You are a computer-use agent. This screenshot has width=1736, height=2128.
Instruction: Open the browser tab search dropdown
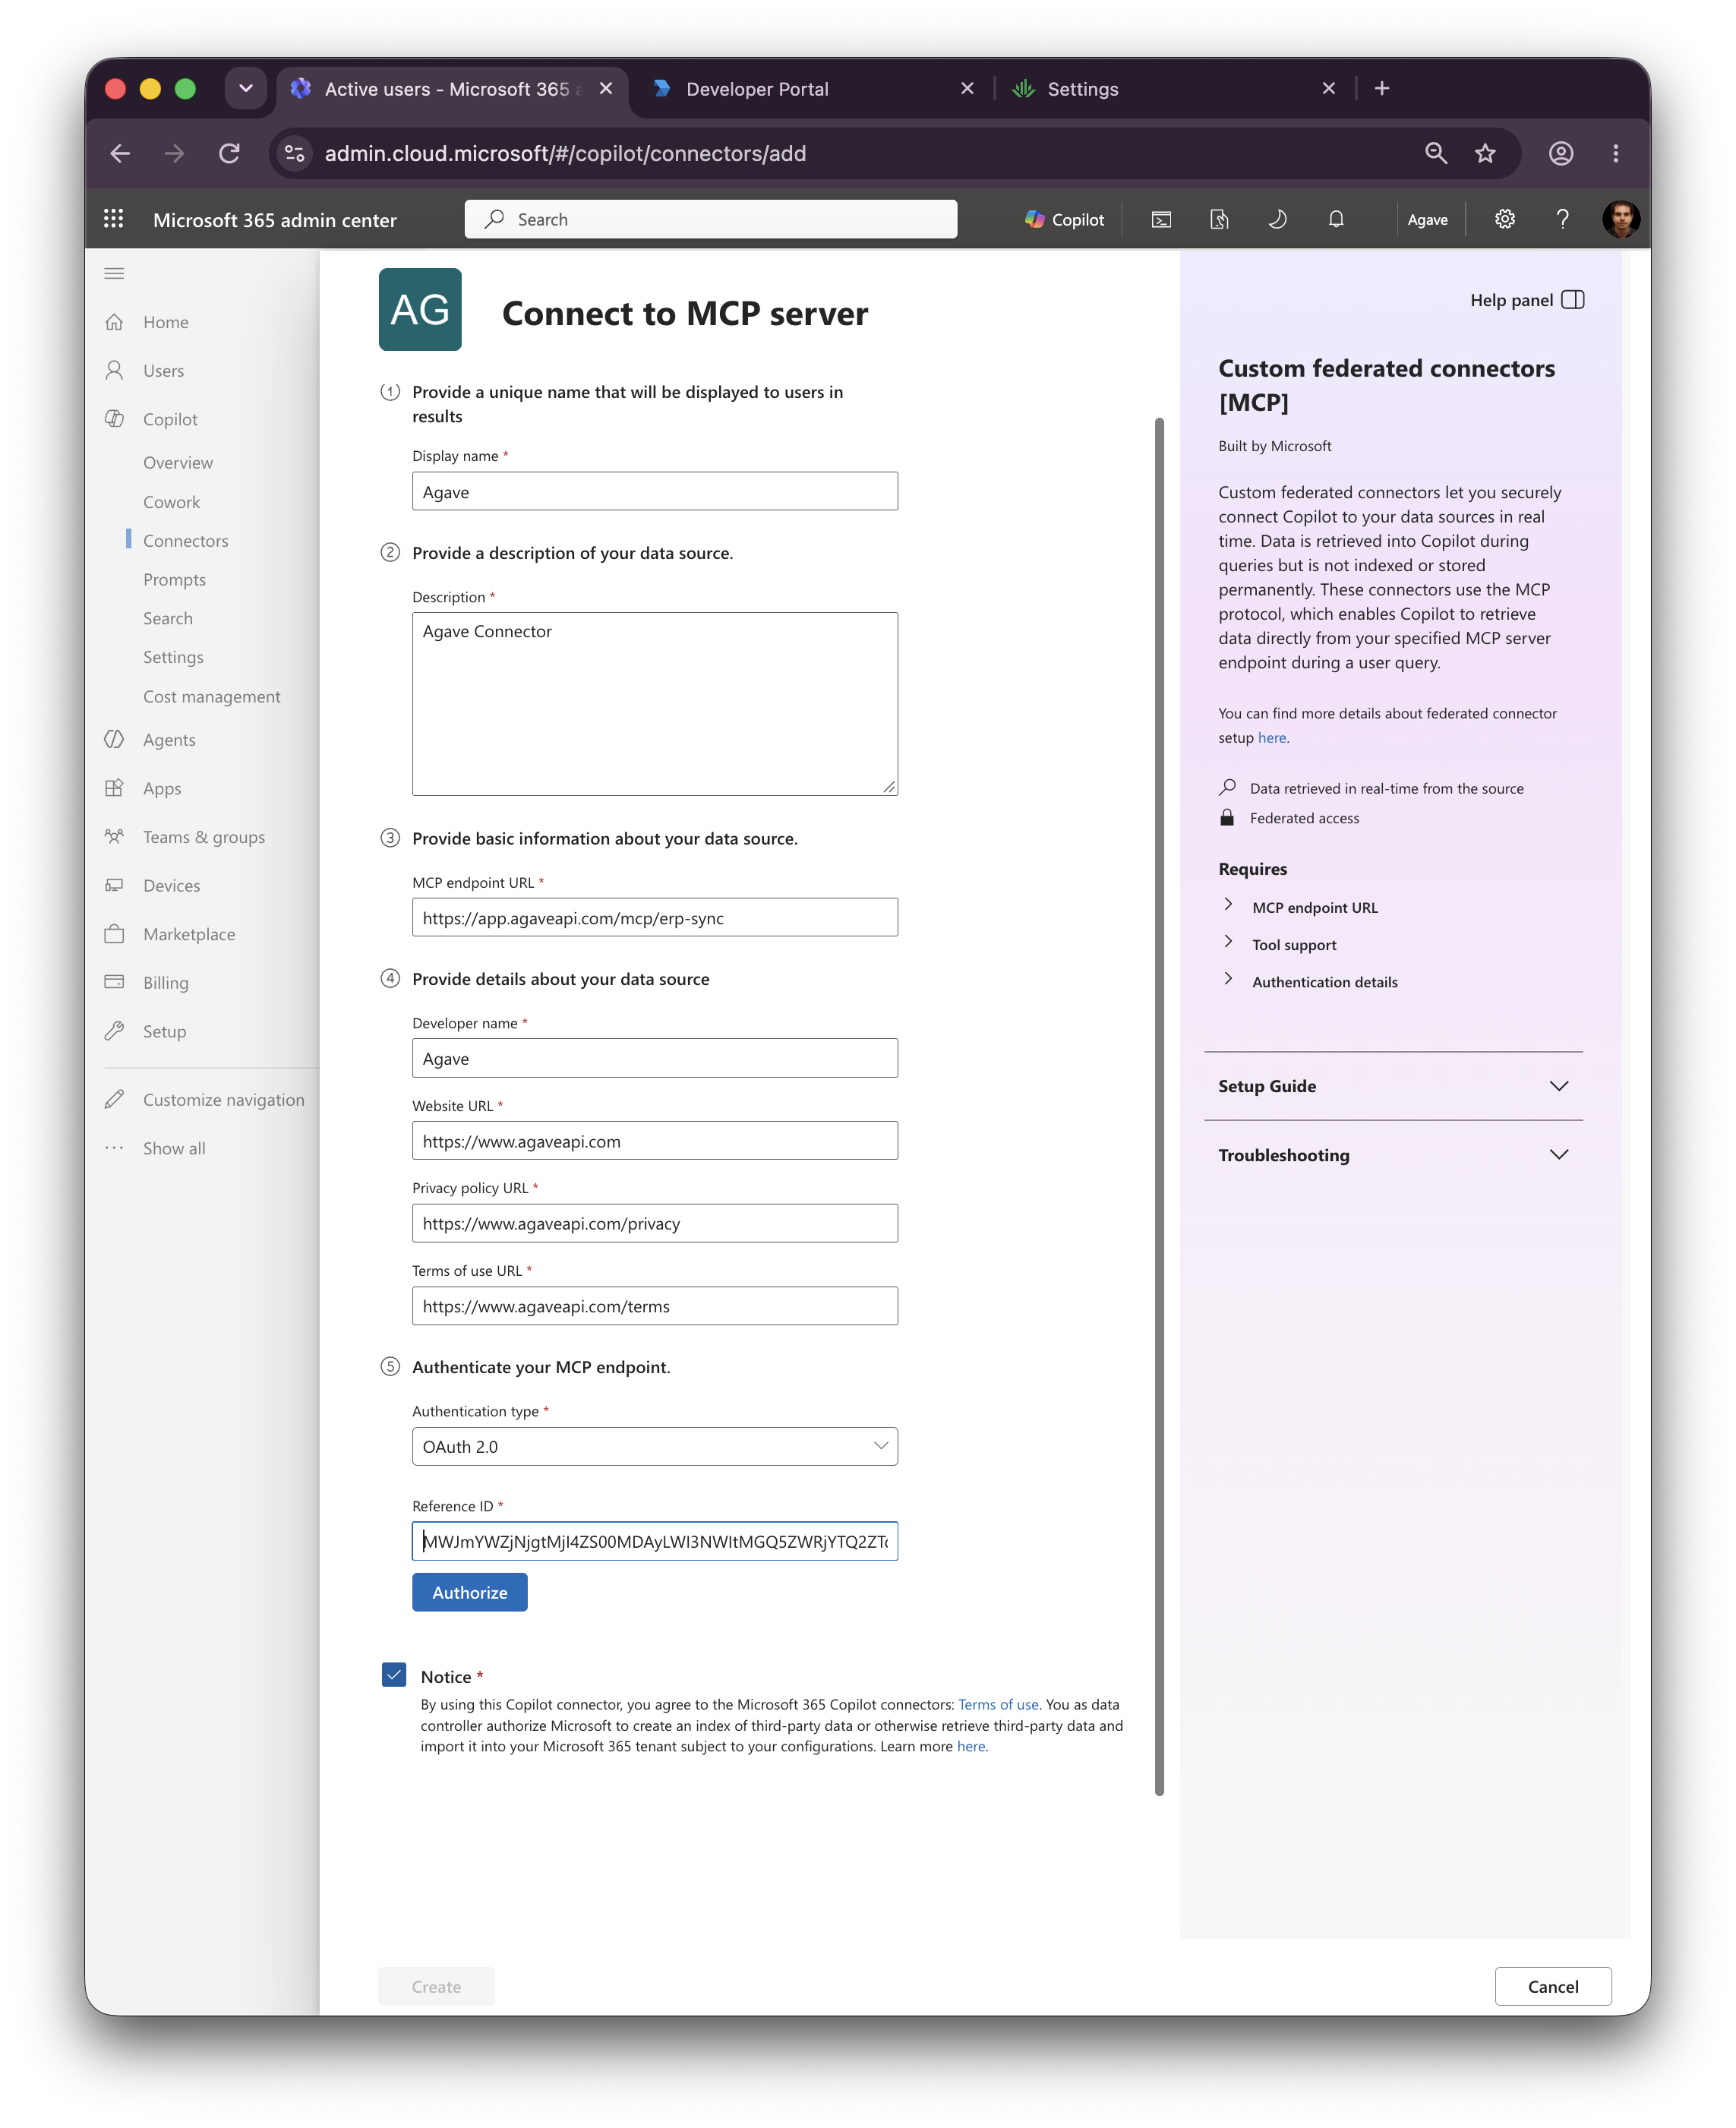245,88
